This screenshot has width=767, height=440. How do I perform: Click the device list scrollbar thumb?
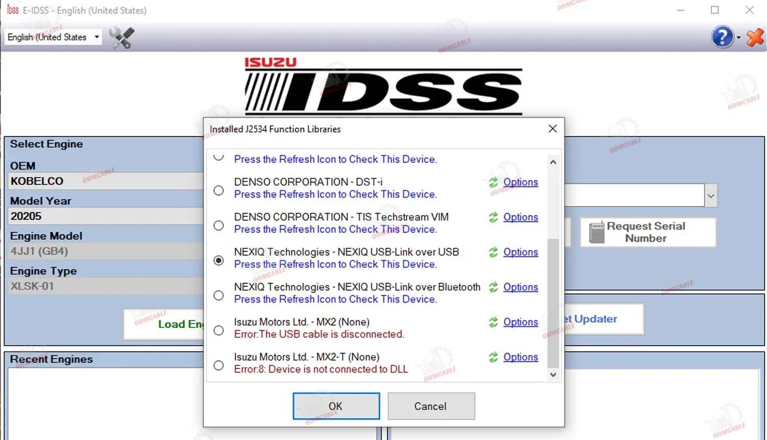pos(553,303)
